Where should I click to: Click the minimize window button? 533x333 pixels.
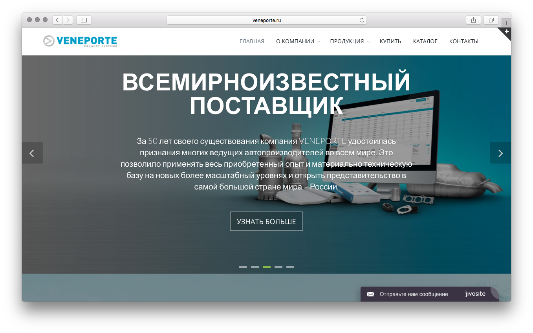(37, 20)
